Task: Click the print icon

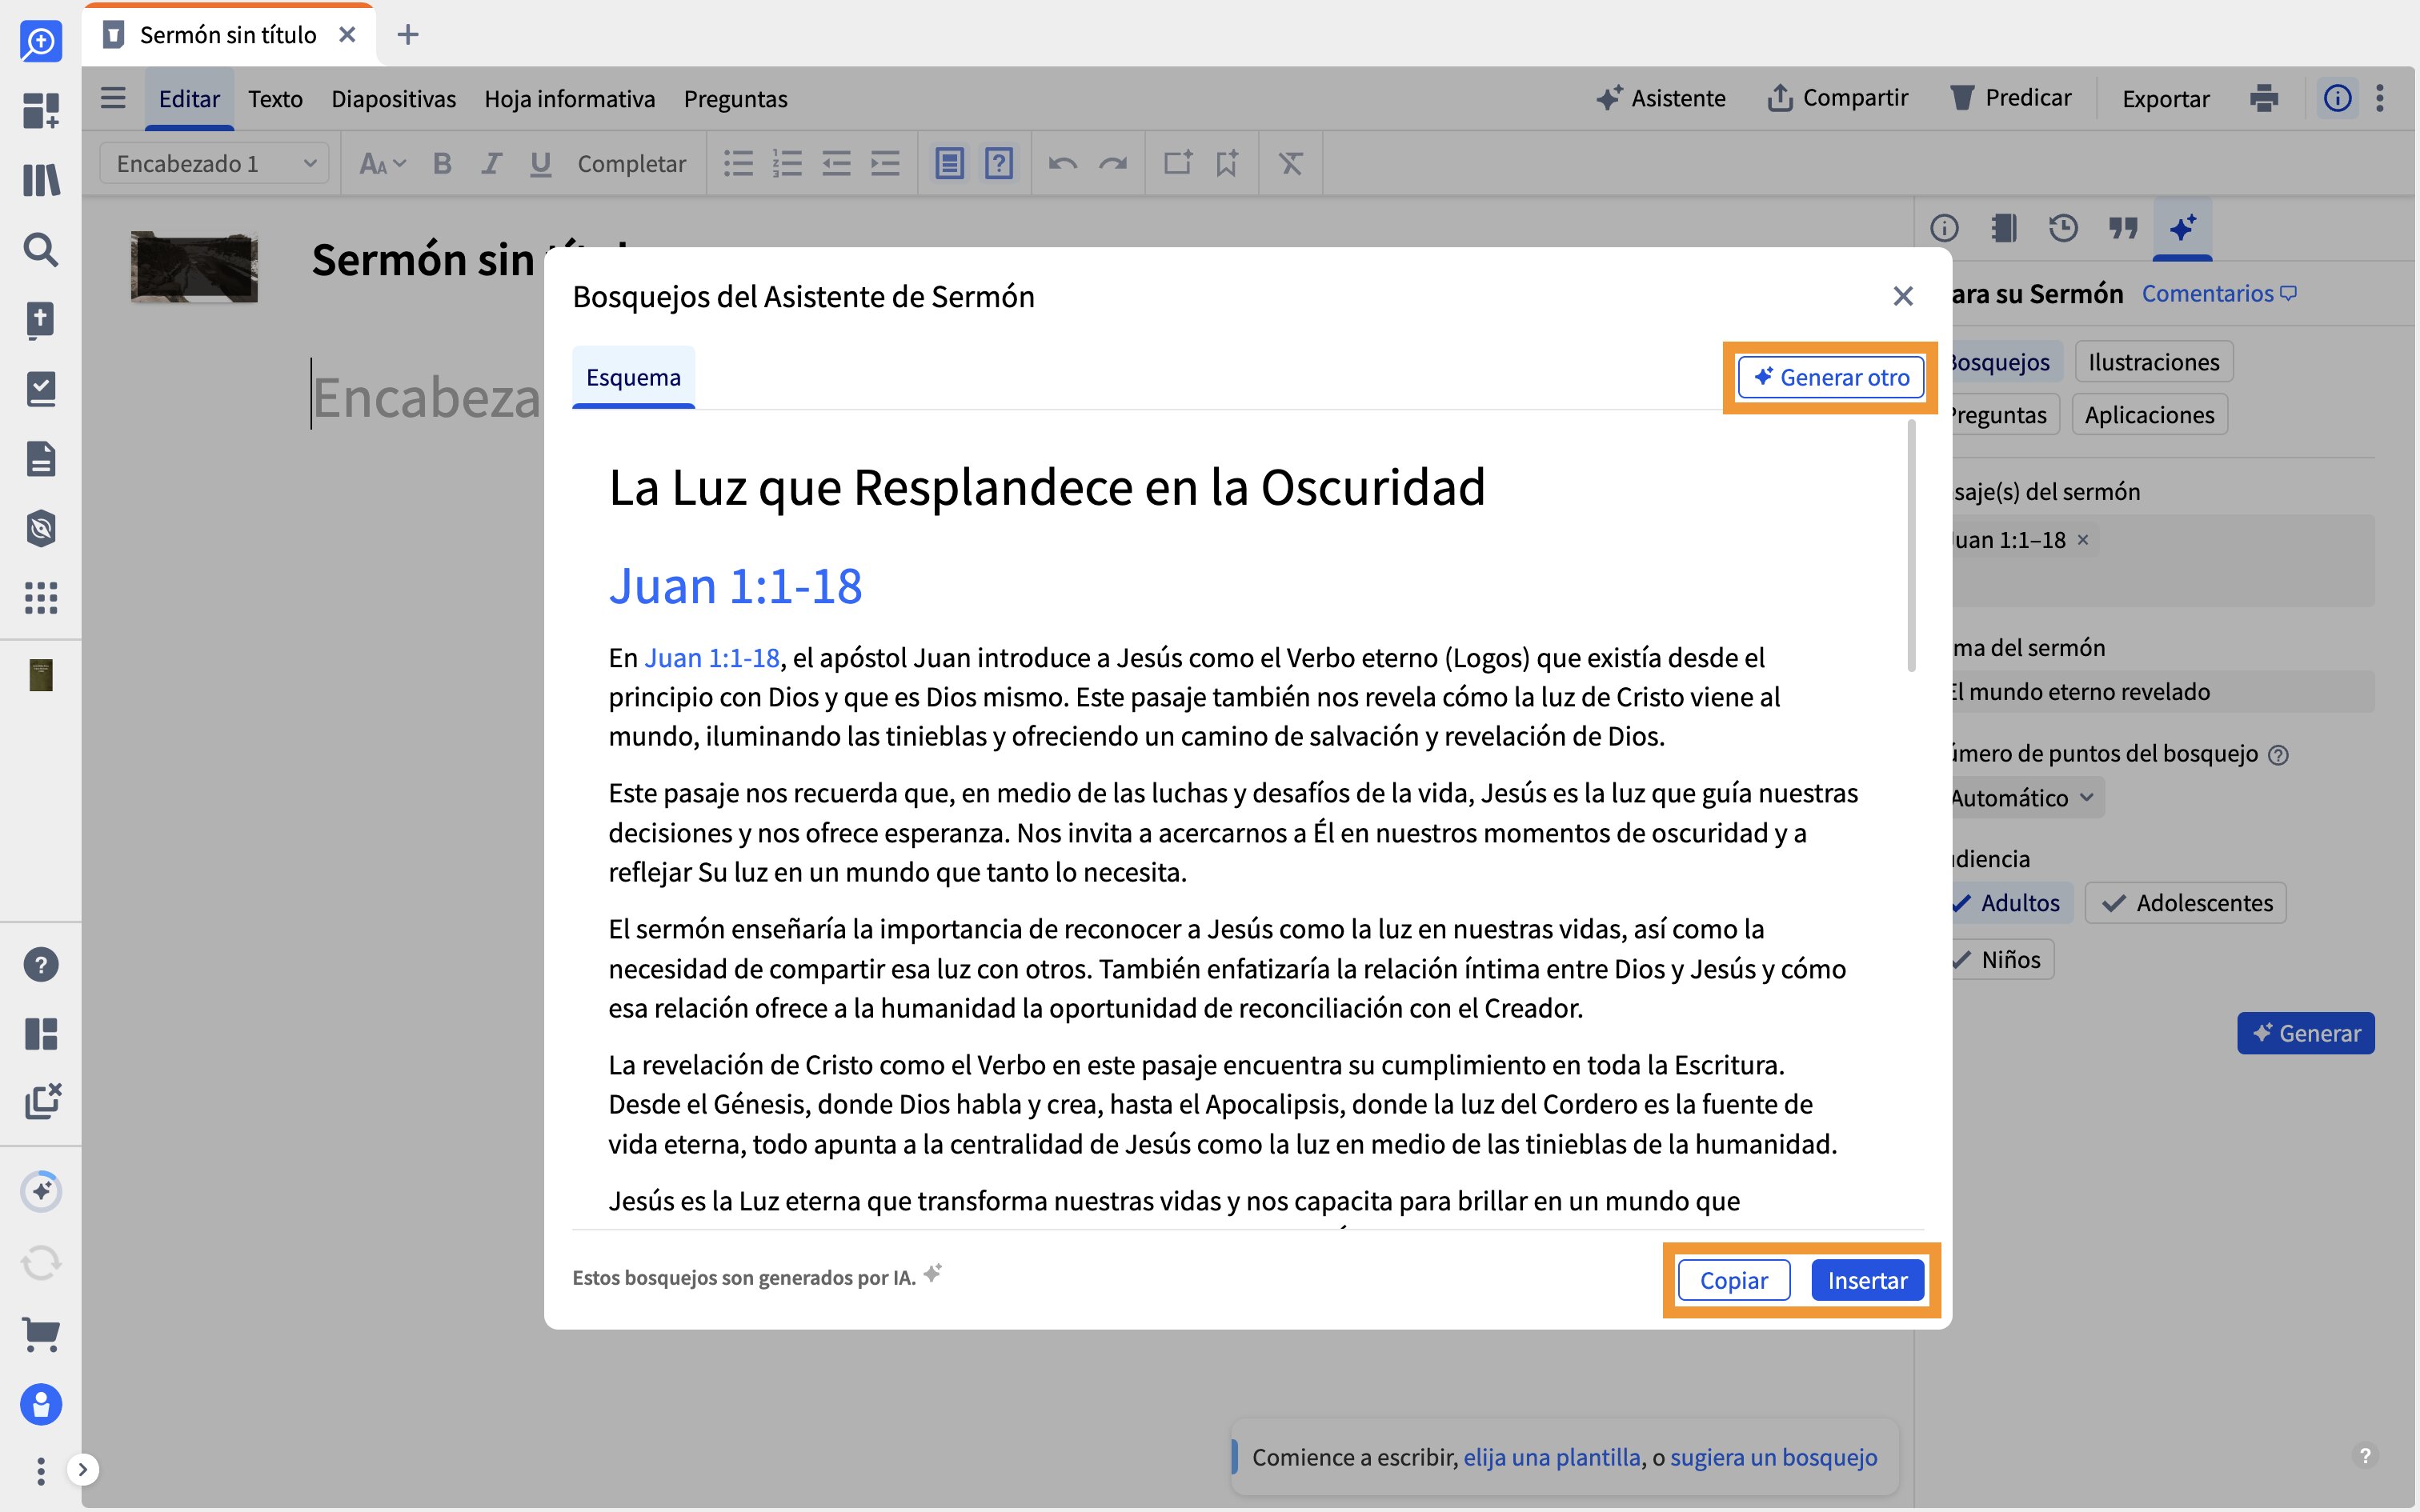Action: [2264, 98]
